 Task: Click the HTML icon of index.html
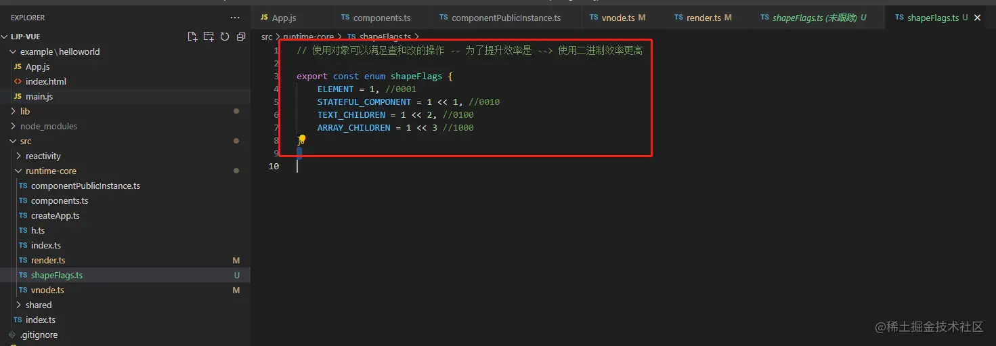click(x=18, y=81)
